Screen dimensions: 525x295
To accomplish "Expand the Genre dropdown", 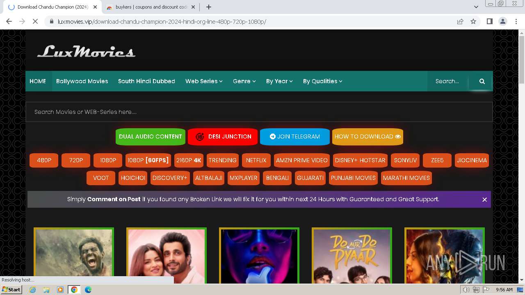I will coord(244,81).
